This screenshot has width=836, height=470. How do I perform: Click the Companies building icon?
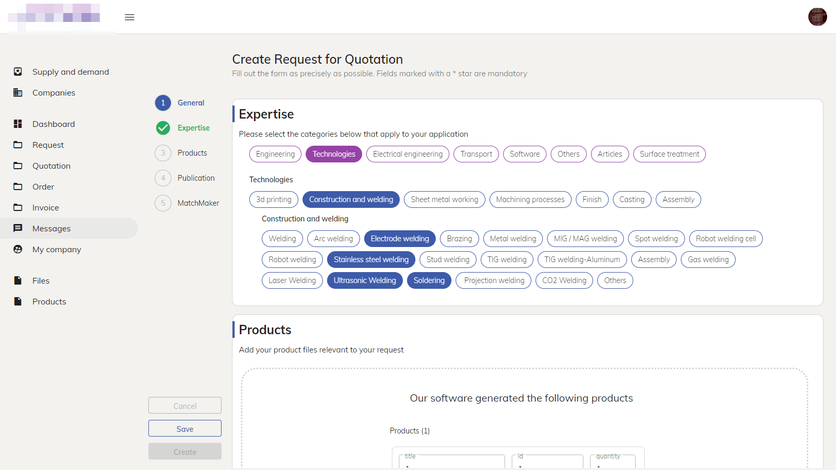18,92
